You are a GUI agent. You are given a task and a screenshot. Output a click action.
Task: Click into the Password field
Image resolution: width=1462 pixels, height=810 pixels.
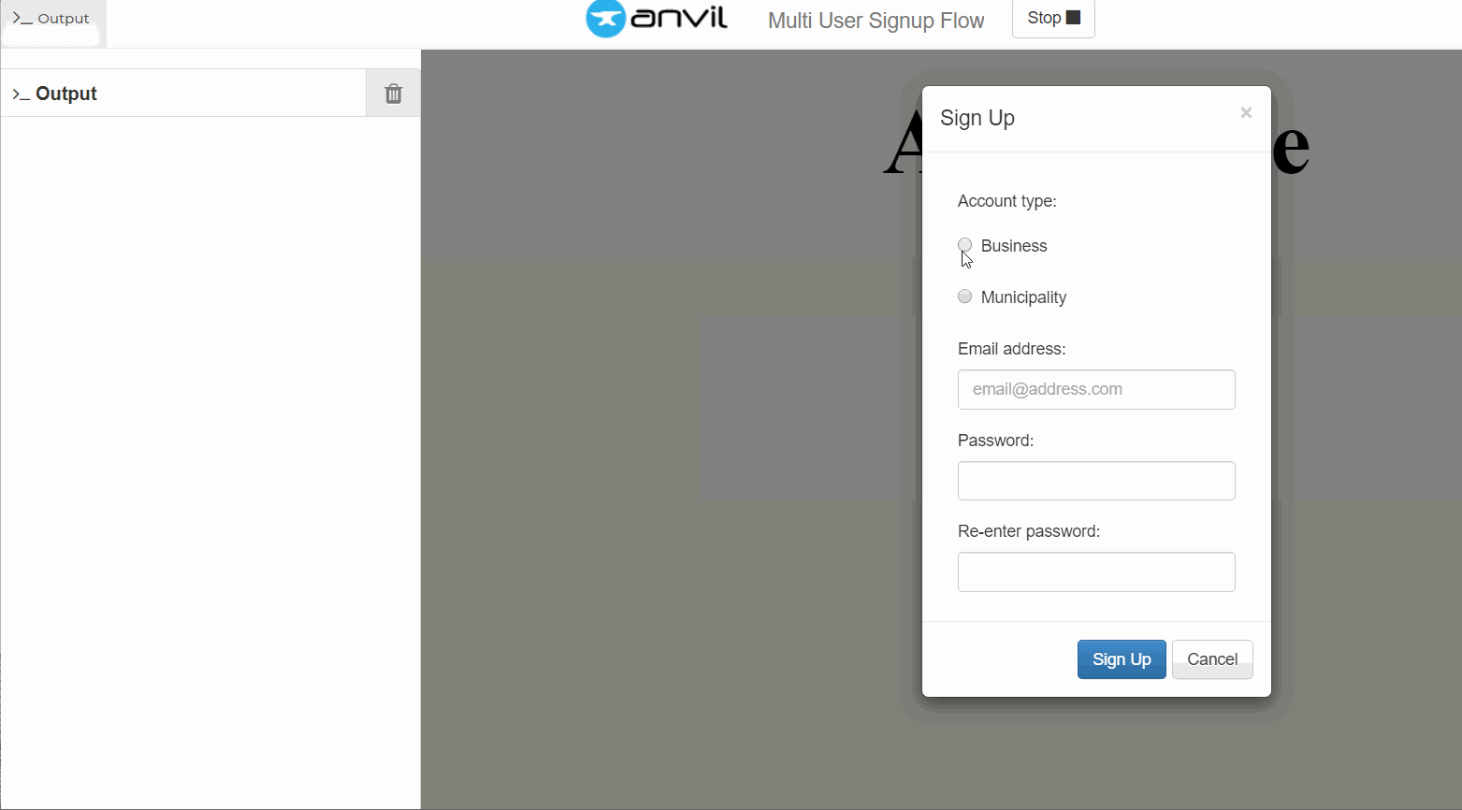tap(1095, 481)
